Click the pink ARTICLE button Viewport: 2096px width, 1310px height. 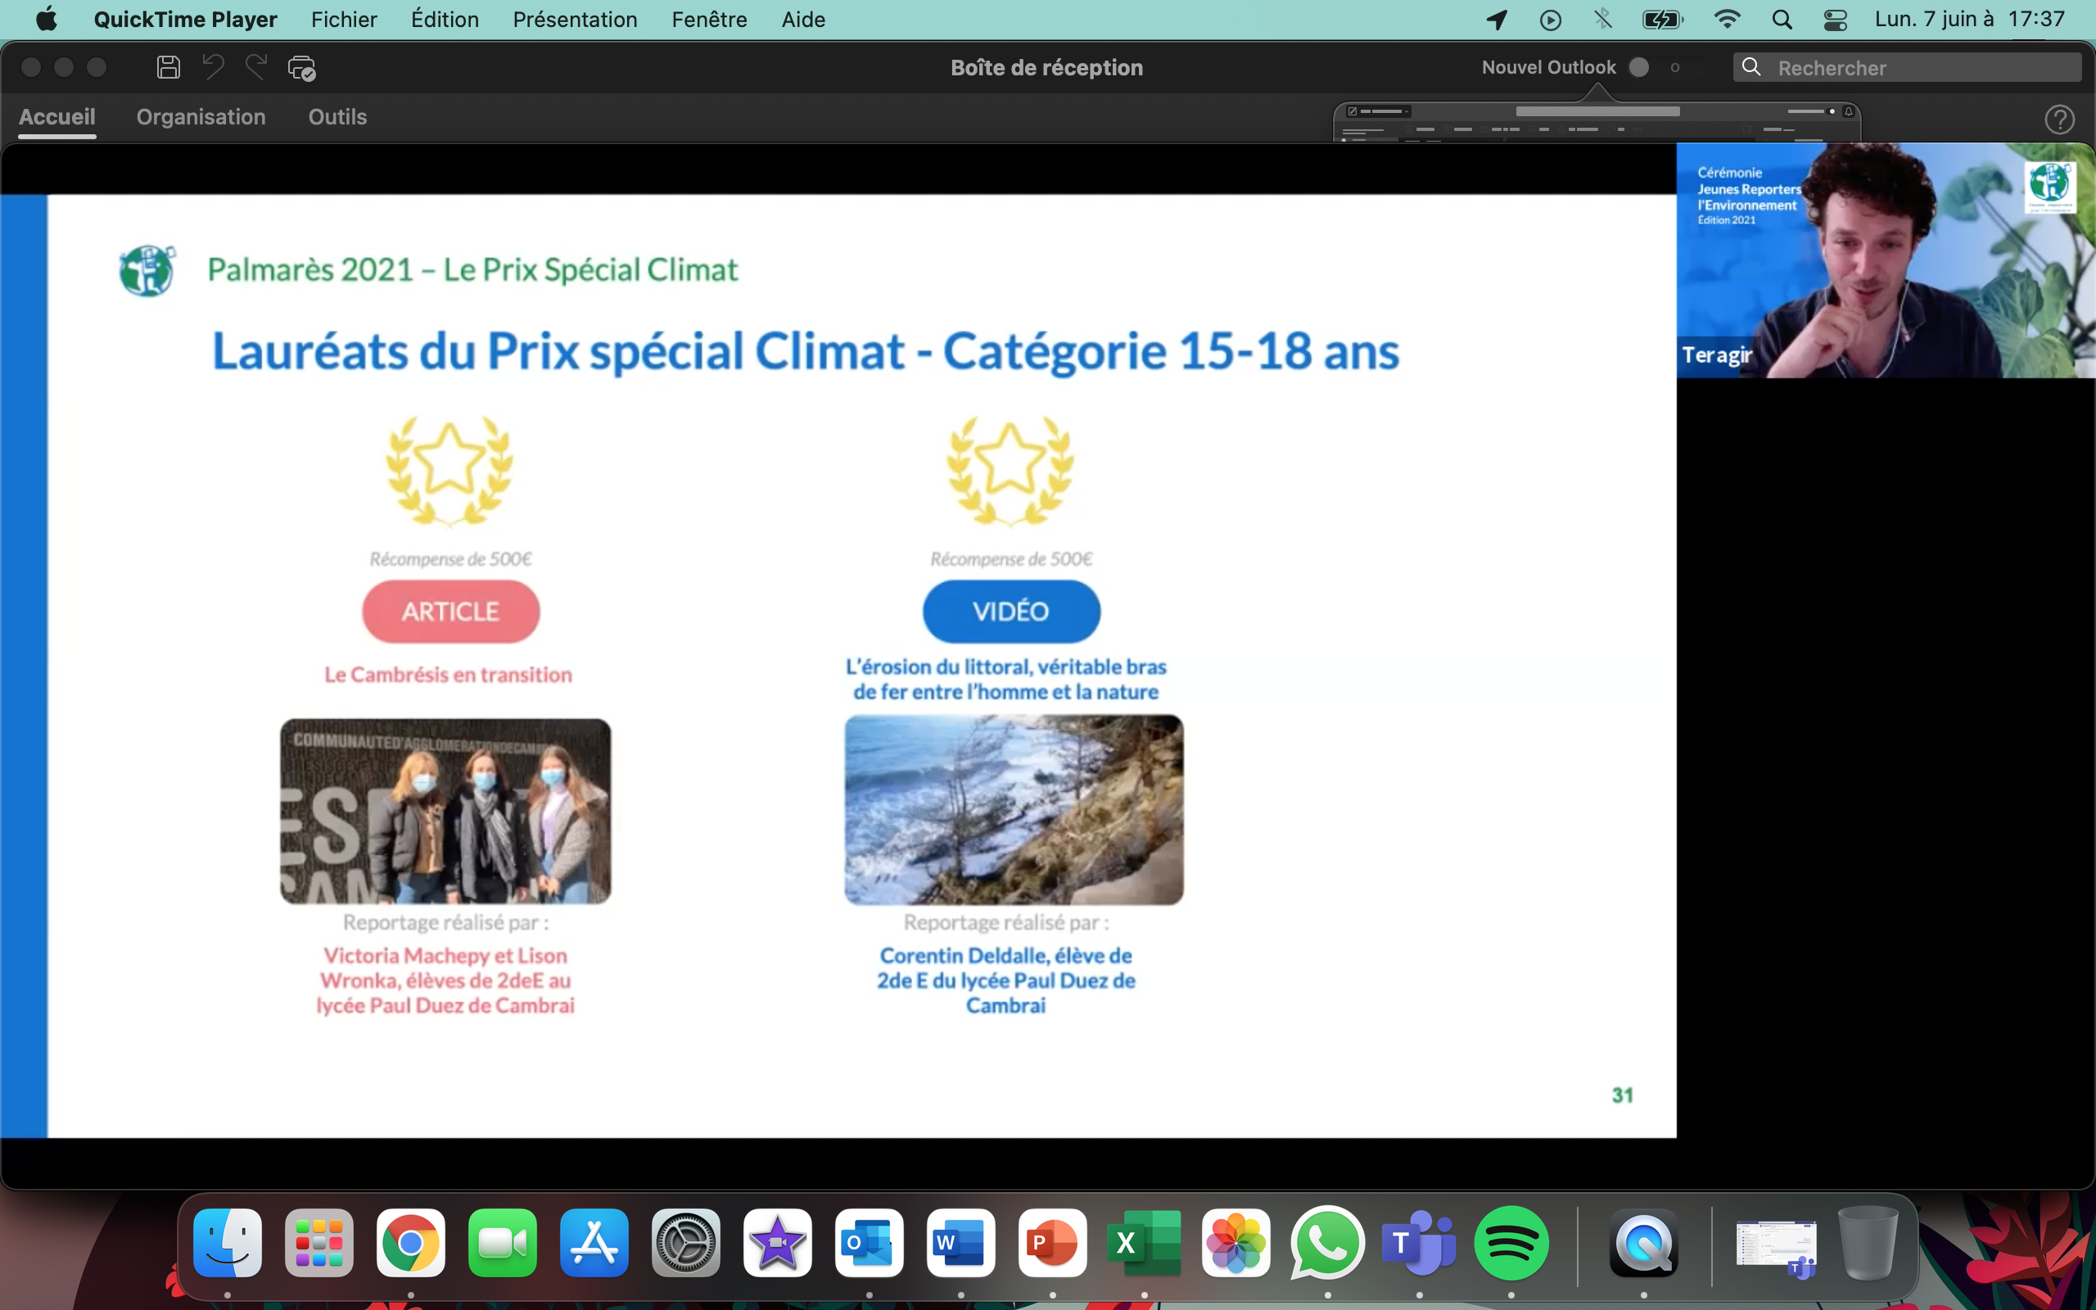tap(450, 612)
